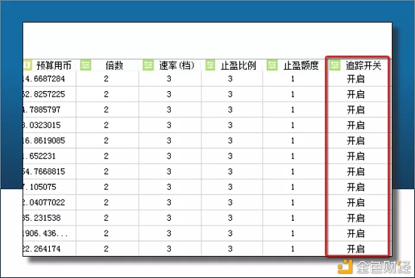Sort by the 追踪开关 column header
The image size is (415, 278).
pyautogui.click(x=363, y=66)
